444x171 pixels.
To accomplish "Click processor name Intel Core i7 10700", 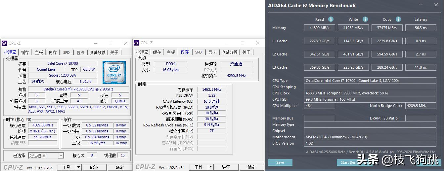I will click(63, 63).
